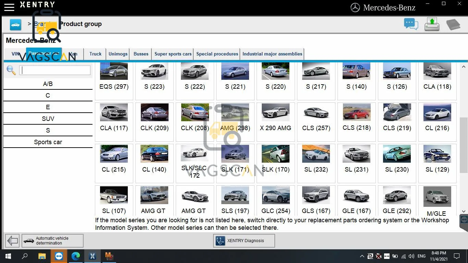Select the S (222) model tile

click(x=195, y=81)
